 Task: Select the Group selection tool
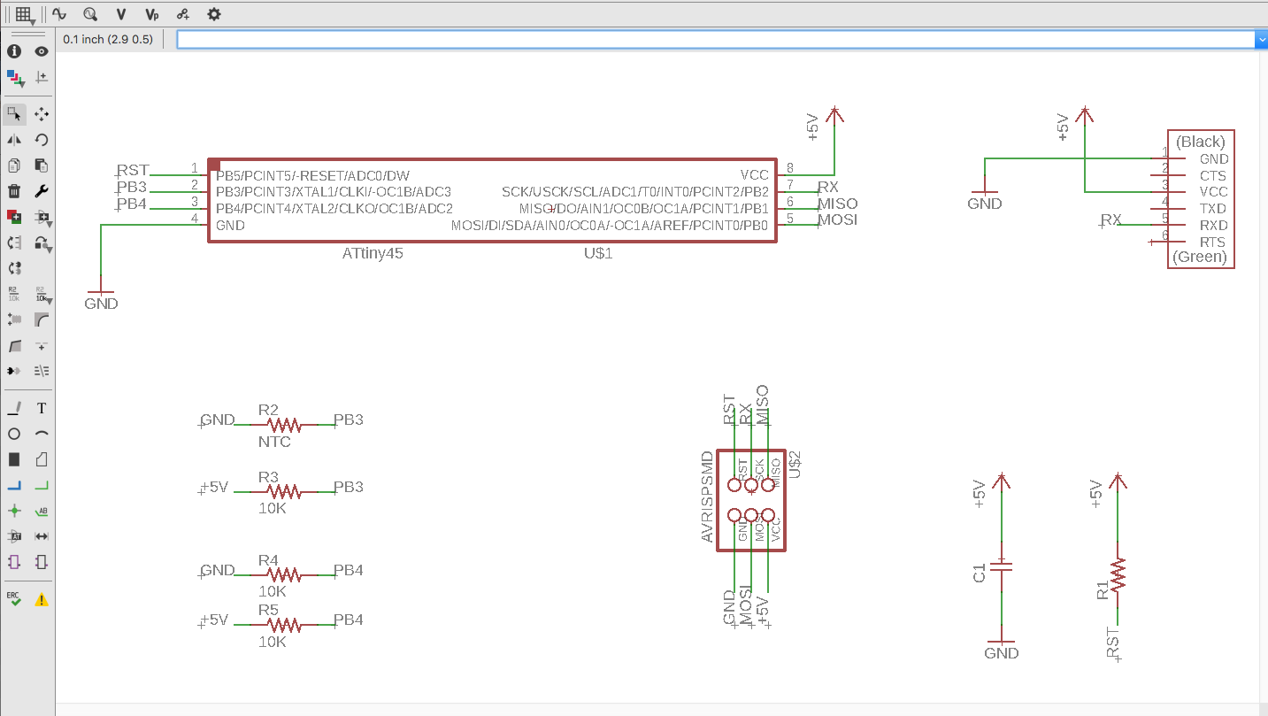point(14,114)
